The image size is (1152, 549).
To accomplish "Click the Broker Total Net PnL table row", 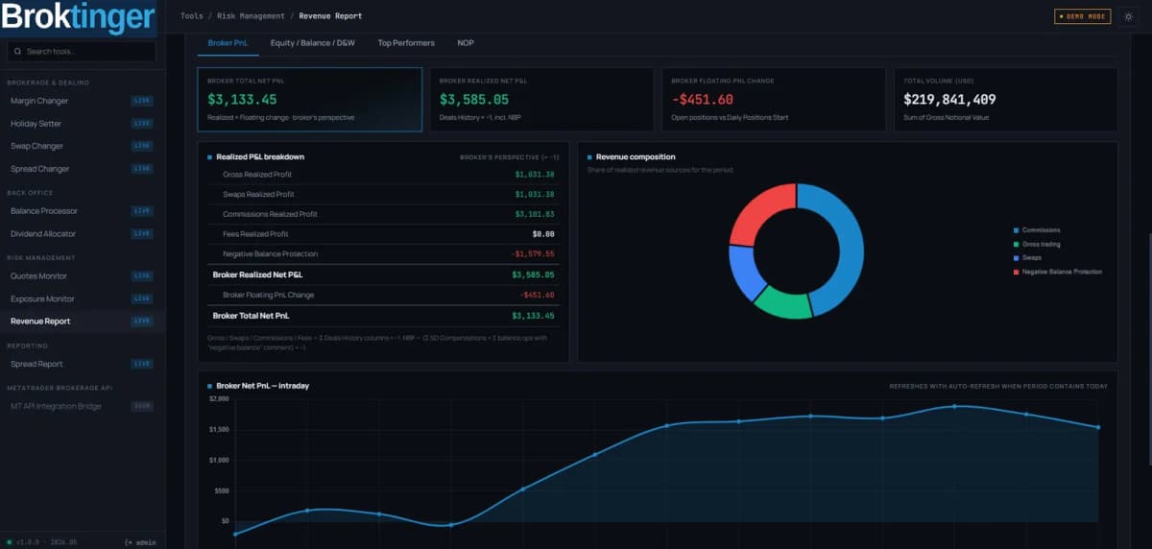I will click(x=382, y=315).
